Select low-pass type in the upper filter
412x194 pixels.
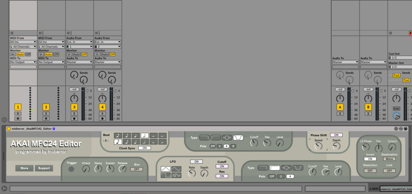[205, 138]
